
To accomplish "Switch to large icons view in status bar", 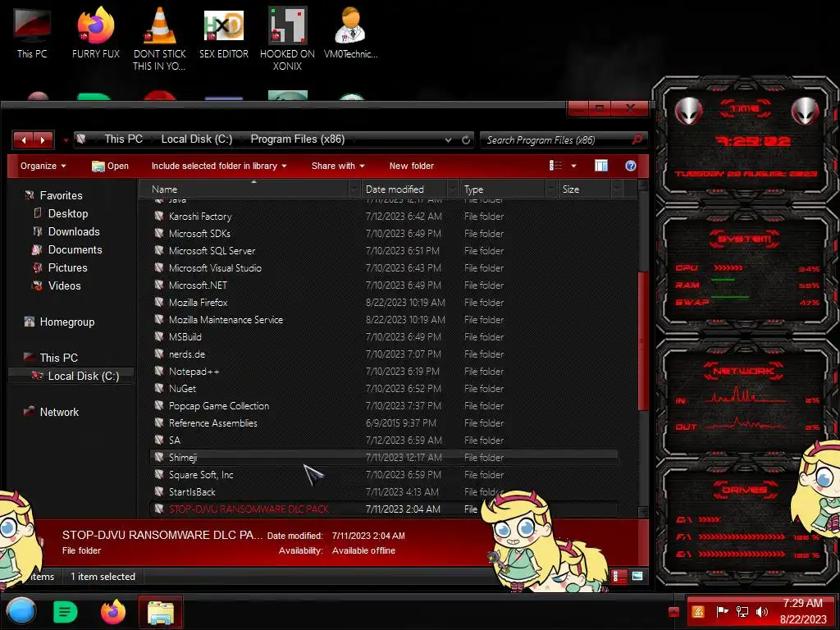I will pos(637,577).
